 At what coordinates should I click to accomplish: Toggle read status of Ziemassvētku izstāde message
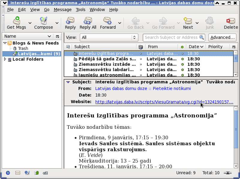182,64
